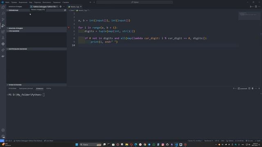The height and width of the screenshot is (147, 262).
Task: Start debugging with green play button
Action: tap(31, 7)
